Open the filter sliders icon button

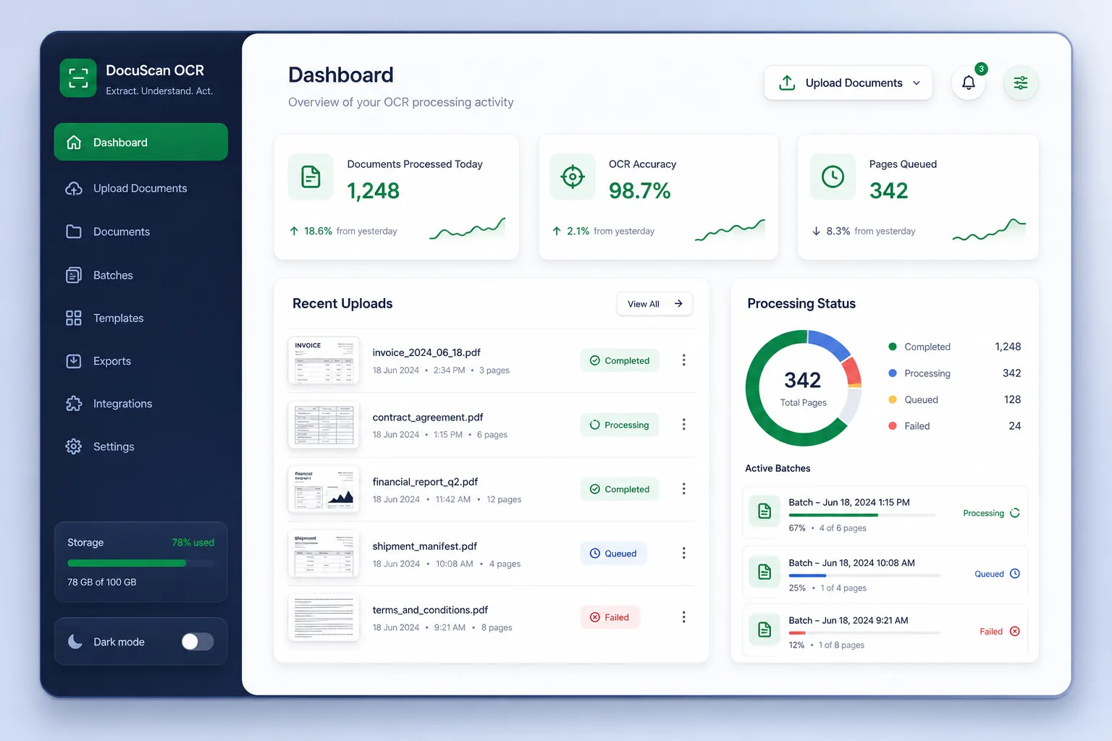(1021, 82)
